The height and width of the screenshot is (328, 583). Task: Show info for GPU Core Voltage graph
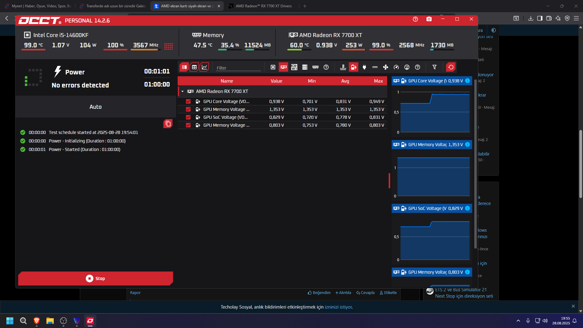click(468, 81)
